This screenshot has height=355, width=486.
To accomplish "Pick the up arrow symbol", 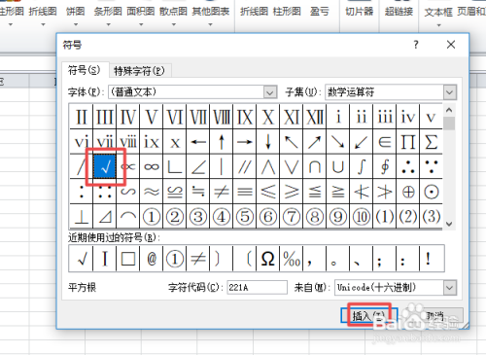I will pos(222,142).
